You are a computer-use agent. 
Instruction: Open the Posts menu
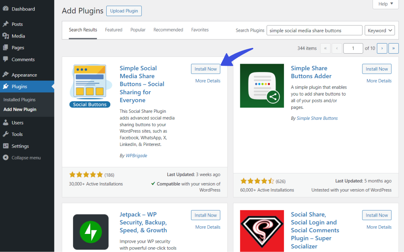tap(17, 24)
